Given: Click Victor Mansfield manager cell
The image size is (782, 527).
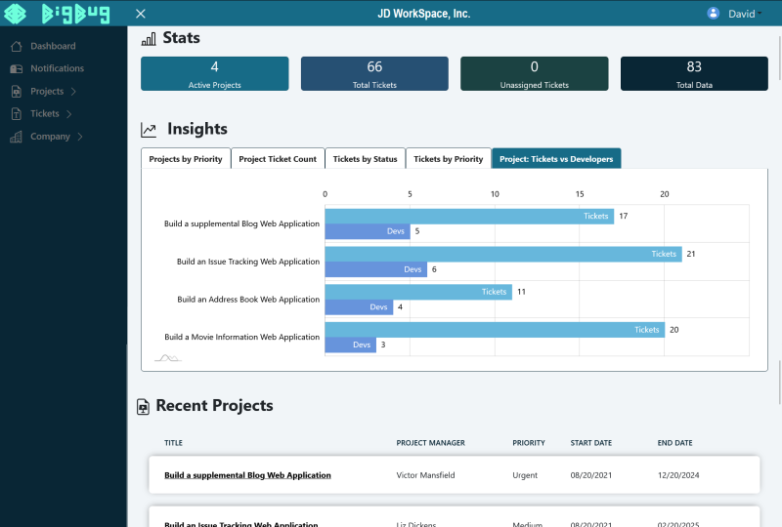Looking at the screenshot, I should [x=425, y=475].
